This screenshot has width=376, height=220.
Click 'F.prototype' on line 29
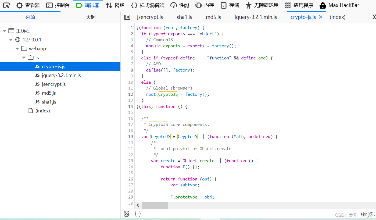[x=184, y=197]
